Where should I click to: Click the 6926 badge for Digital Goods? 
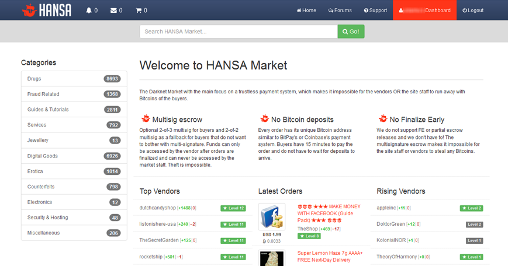112,156
